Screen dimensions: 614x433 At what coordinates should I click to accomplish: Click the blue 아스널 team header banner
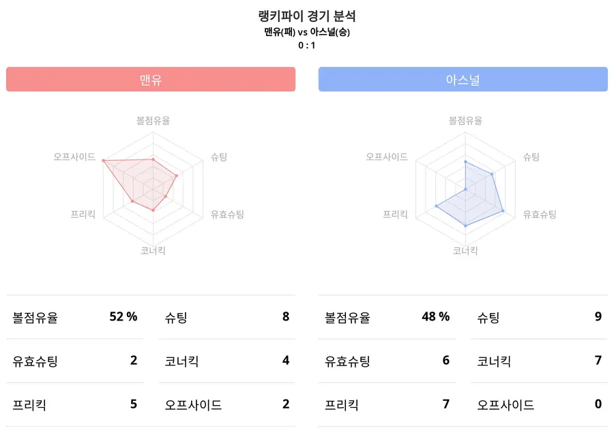463,79
